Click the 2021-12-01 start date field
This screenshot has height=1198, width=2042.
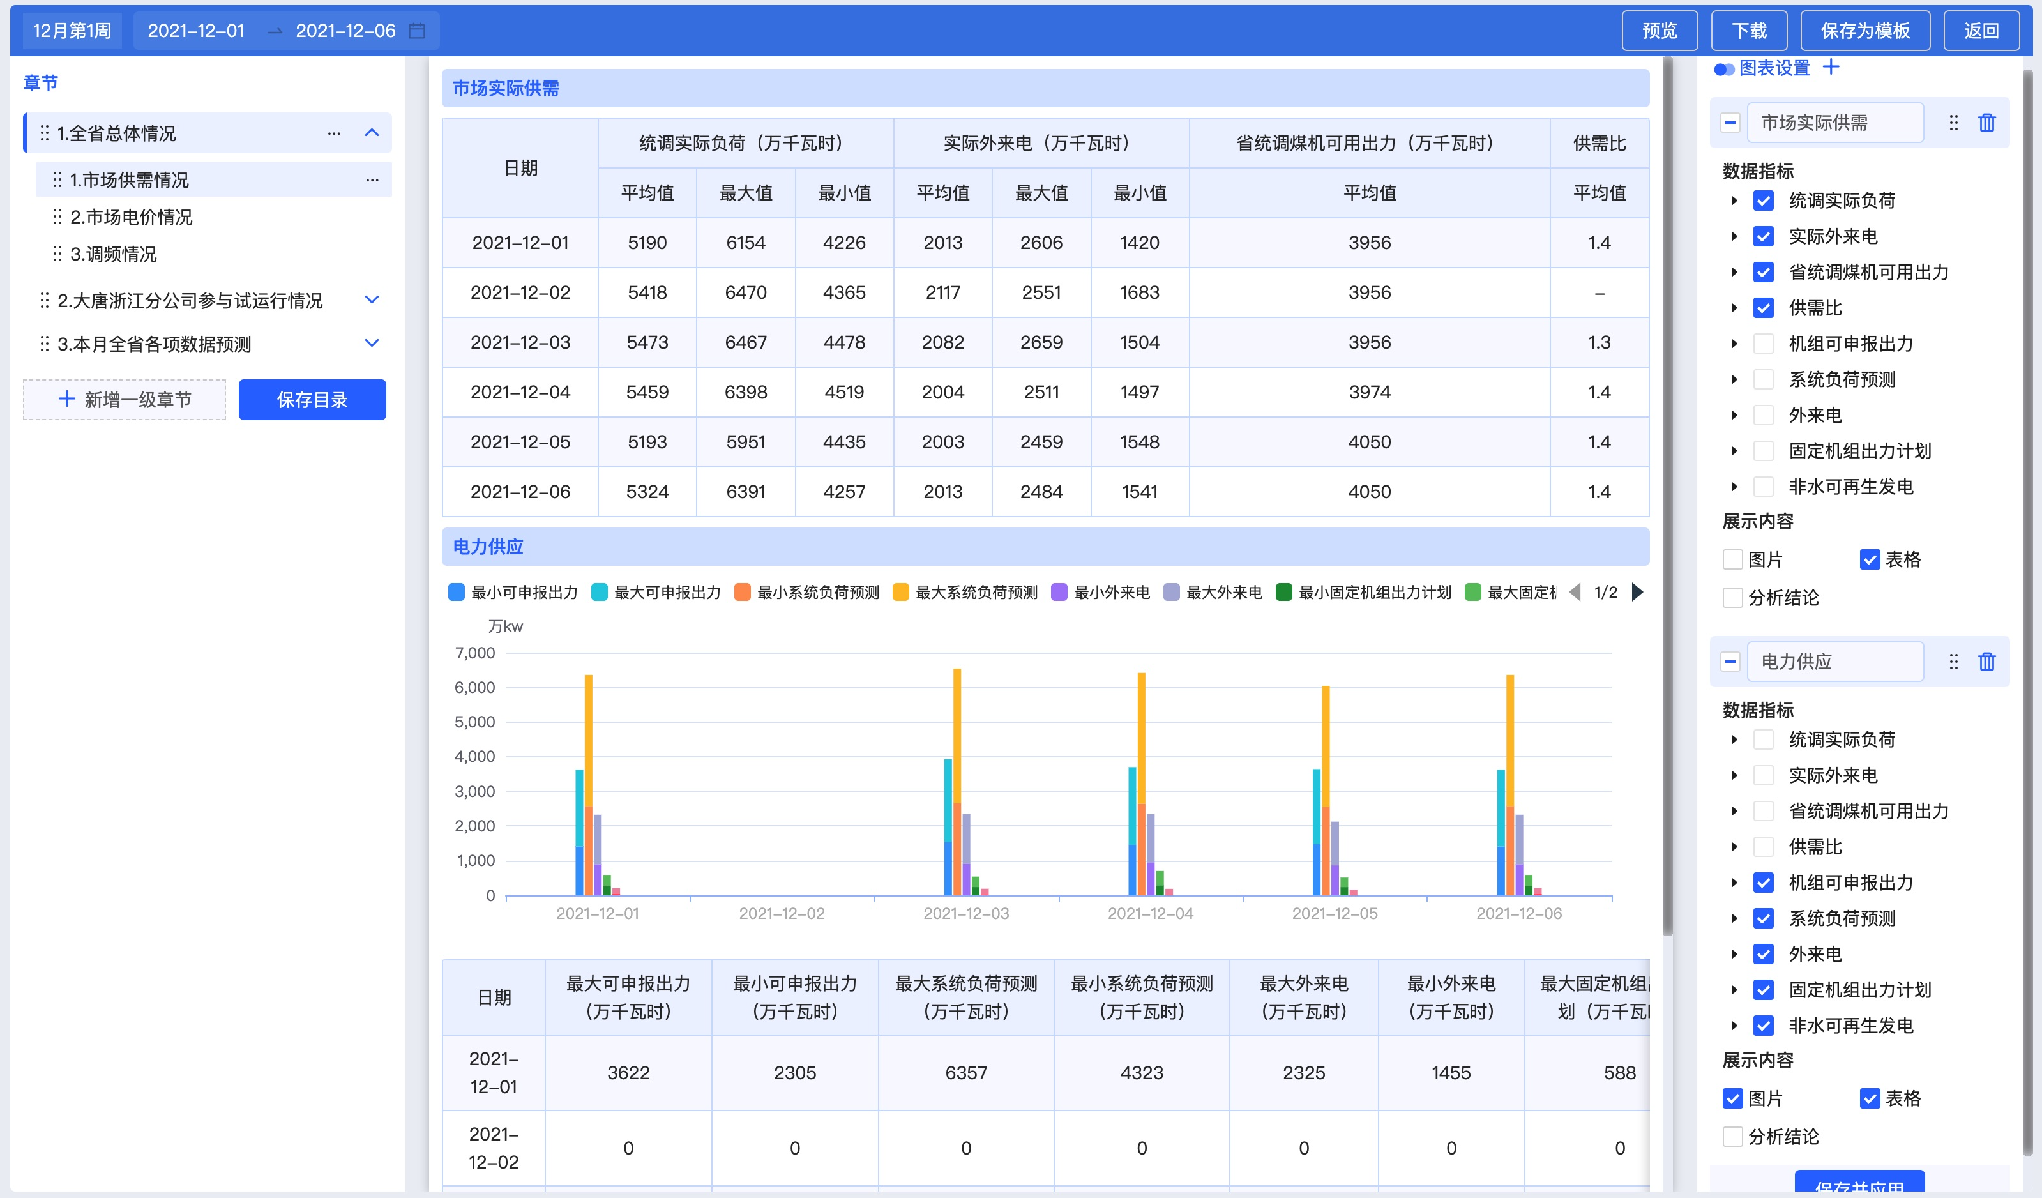click(x=195, y=31)
